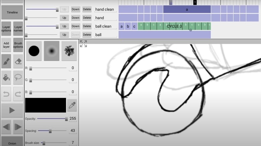Edit the G value field

[x=73, y=80]
